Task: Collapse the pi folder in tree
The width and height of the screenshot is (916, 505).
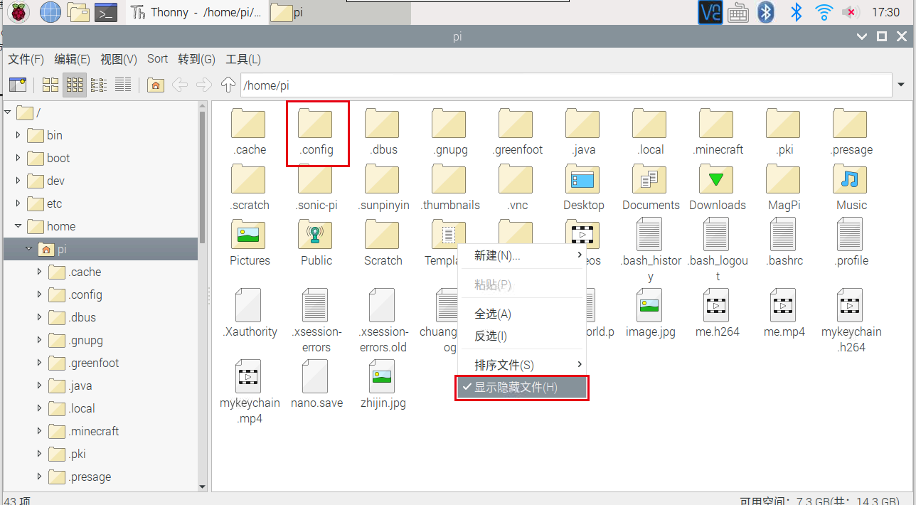Action: [29, 249]
